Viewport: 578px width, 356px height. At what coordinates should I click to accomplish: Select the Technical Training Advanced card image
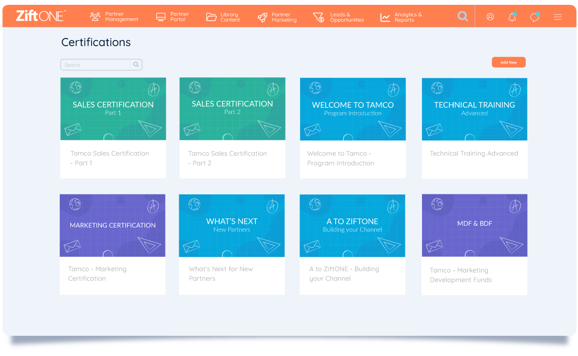(474, 109)
